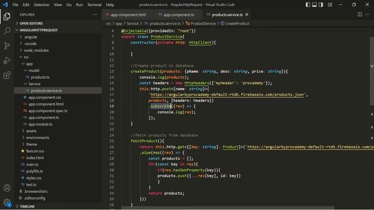Viewport: 374px width, 210px height.
Task: Expand the OPEN EDITORS section
Action: (x=58, y=23)
